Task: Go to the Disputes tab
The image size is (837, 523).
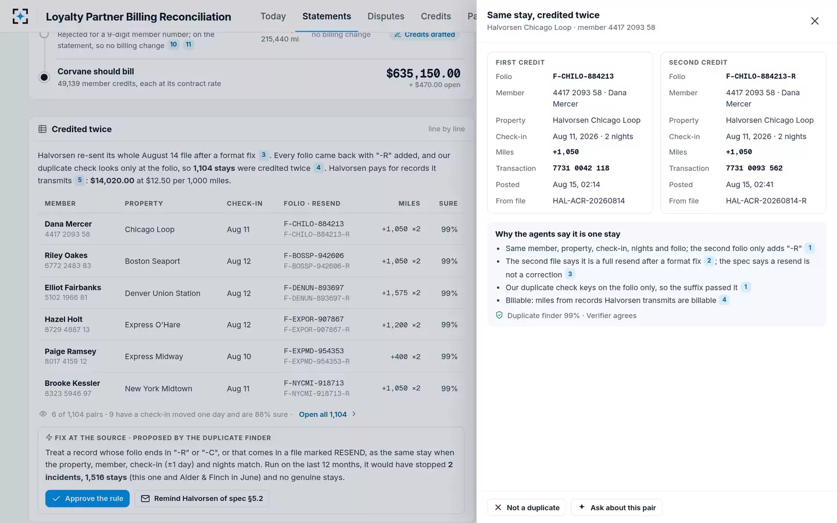Action: 386,16
